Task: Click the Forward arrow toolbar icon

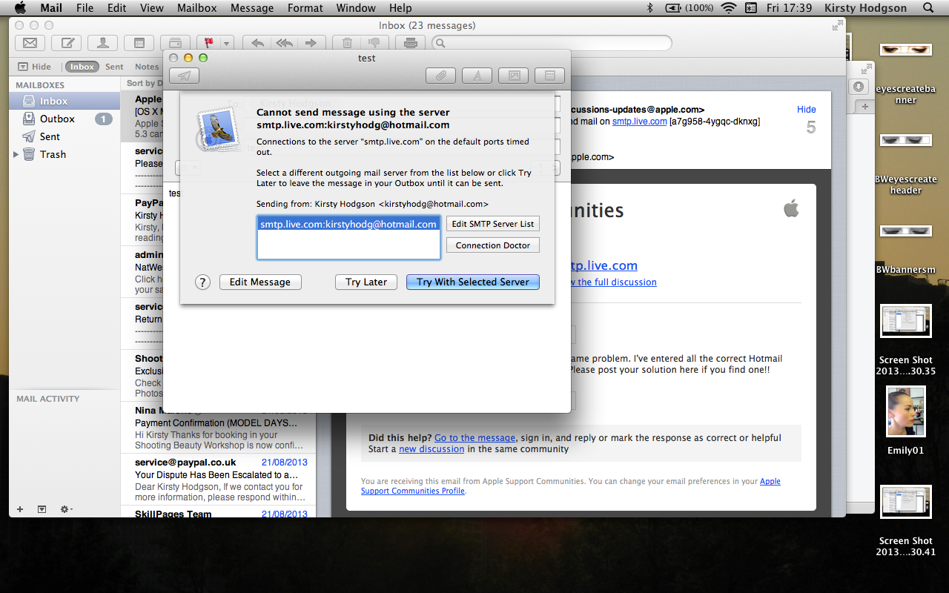Action: point(311,43)
